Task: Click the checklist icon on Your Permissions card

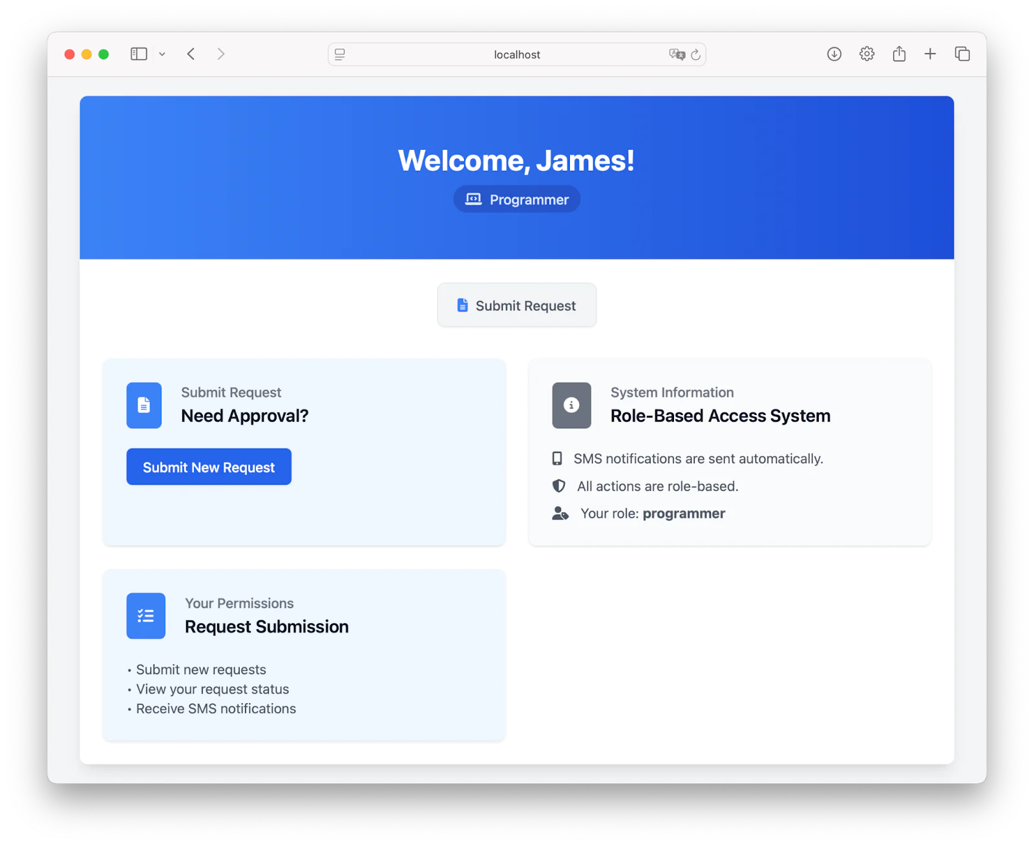Action: 145,615
